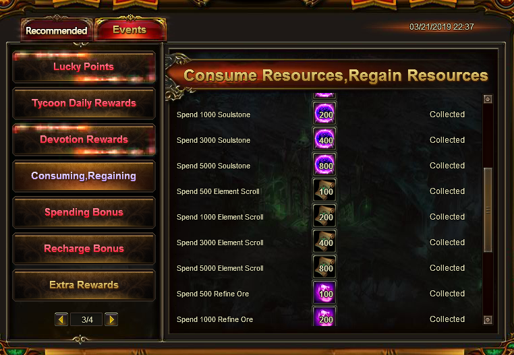
Task: Select the 400 Soulstone reward icon
Action: click(324, 139)
